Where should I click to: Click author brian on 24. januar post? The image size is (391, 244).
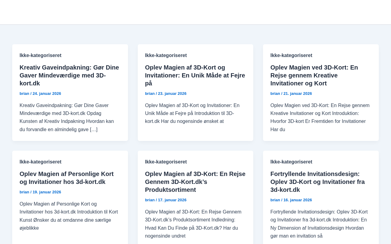click(24, 94)
